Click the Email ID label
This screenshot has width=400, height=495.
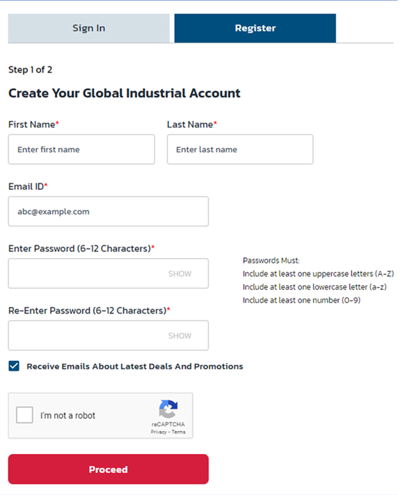pyautogui.click(x=26, y=187)
